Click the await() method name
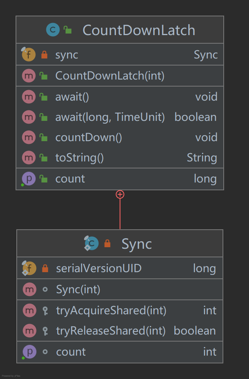249x379 pixels. [72, 97]
